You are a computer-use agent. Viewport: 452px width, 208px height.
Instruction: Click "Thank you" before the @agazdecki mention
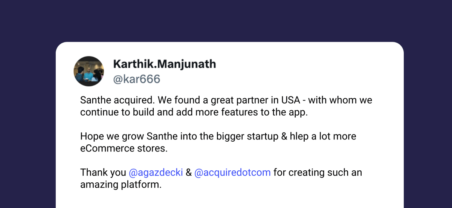point(103,173)
